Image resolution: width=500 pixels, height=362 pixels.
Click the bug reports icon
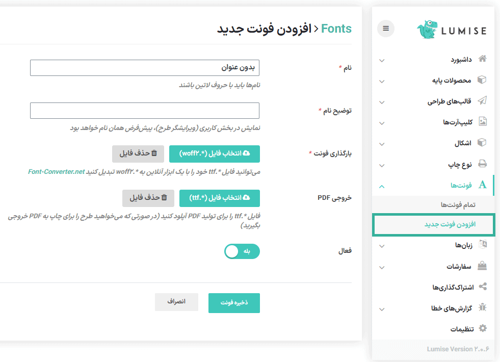482,307
